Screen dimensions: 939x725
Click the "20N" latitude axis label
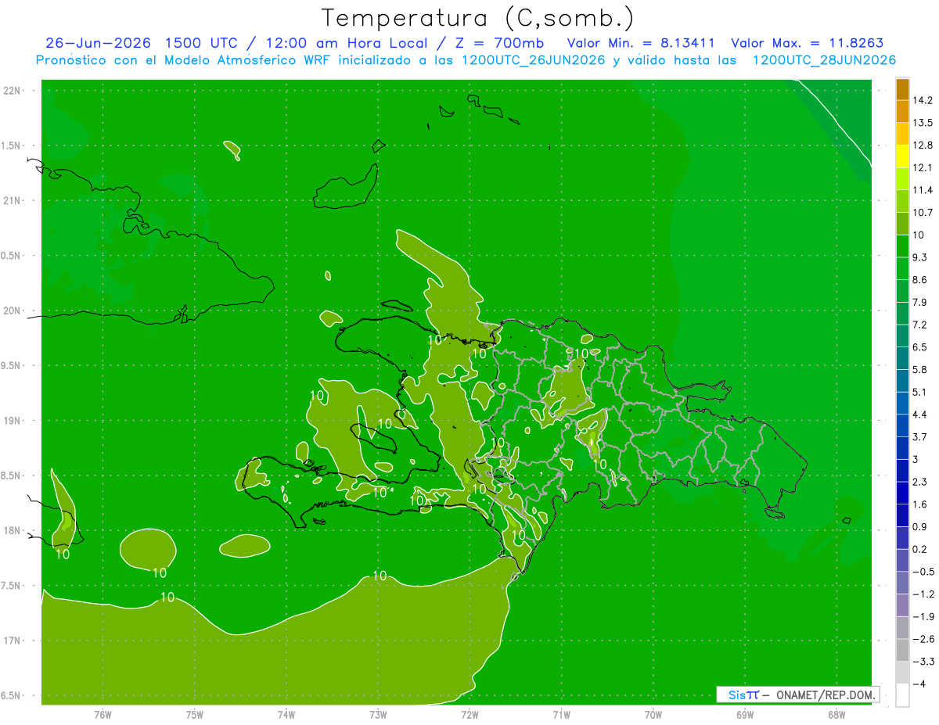click(x=13, y=310)
